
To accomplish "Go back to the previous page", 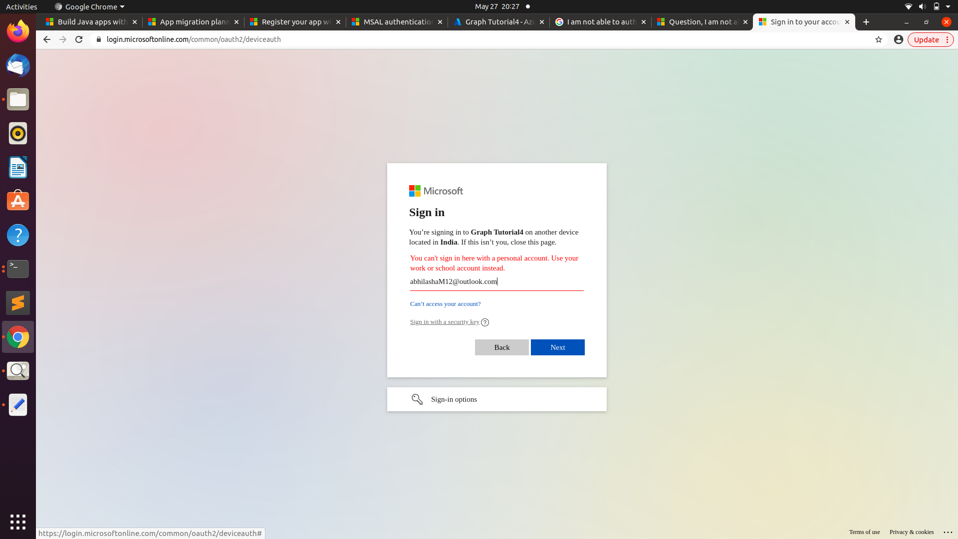I will click(46, 39).
